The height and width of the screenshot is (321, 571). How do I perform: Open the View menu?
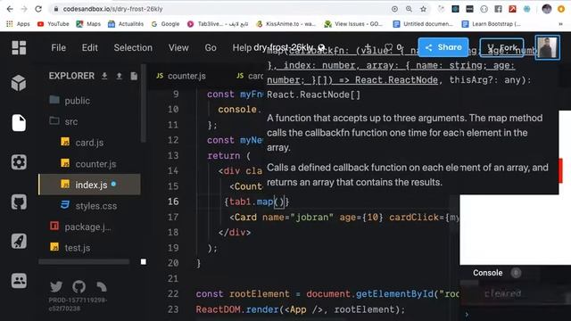point(178,47)
